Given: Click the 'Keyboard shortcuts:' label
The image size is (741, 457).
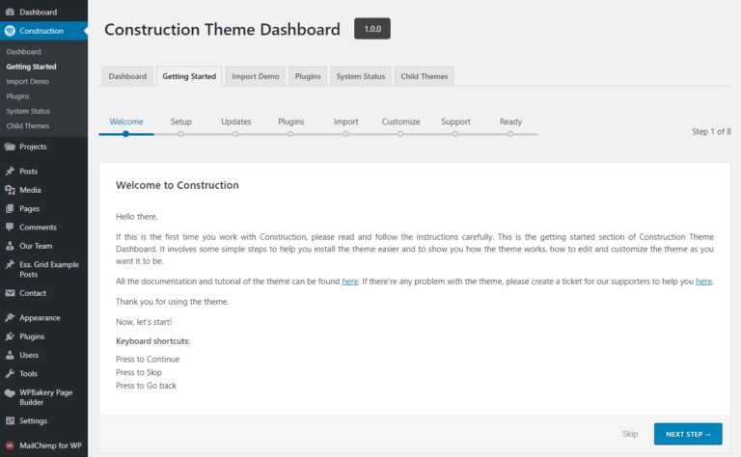Looking at the screenshot, I should pos(153,341).
